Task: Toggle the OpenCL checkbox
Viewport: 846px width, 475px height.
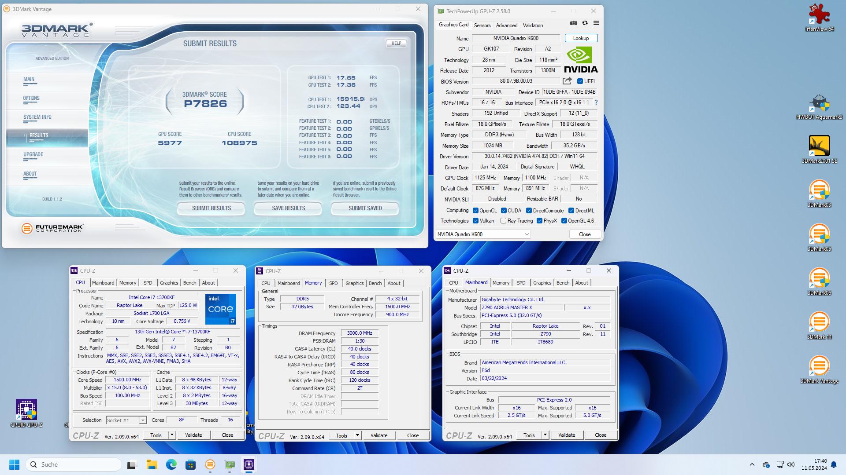Action: (475, 211)
